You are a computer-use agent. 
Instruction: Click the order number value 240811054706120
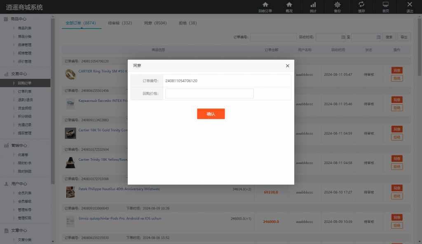[181, 81]
